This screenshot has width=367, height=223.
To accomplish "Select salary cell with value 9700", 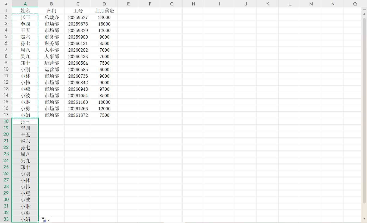I will 104,89.
